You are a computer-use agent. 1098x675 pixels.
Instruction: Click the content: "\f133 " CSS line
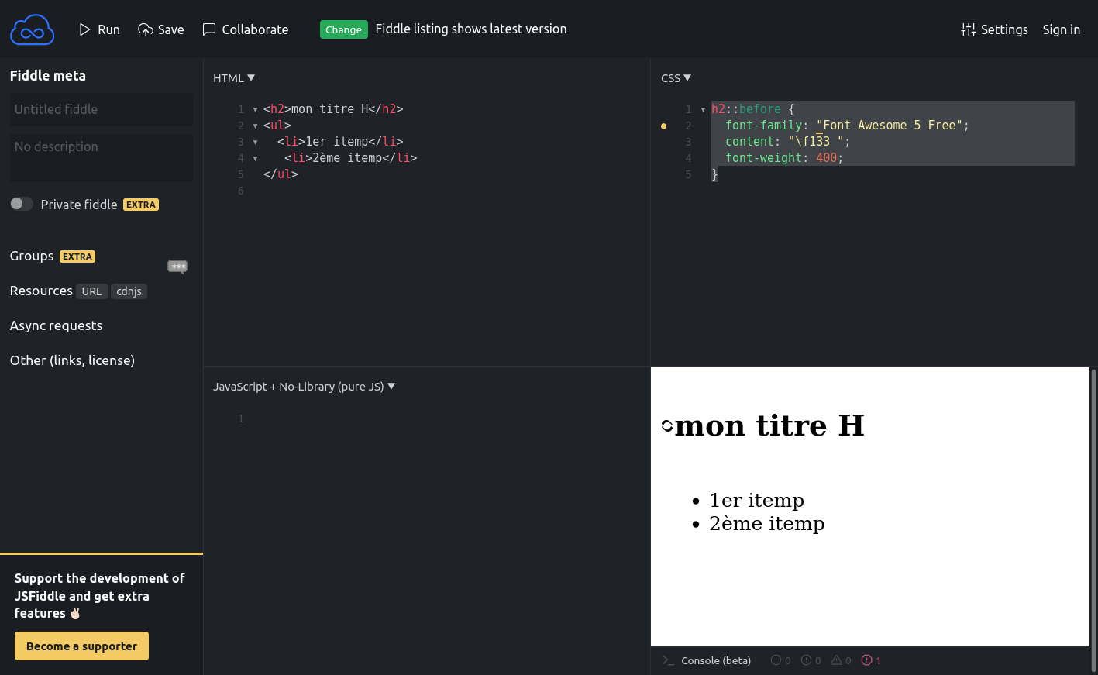[787, 142]
